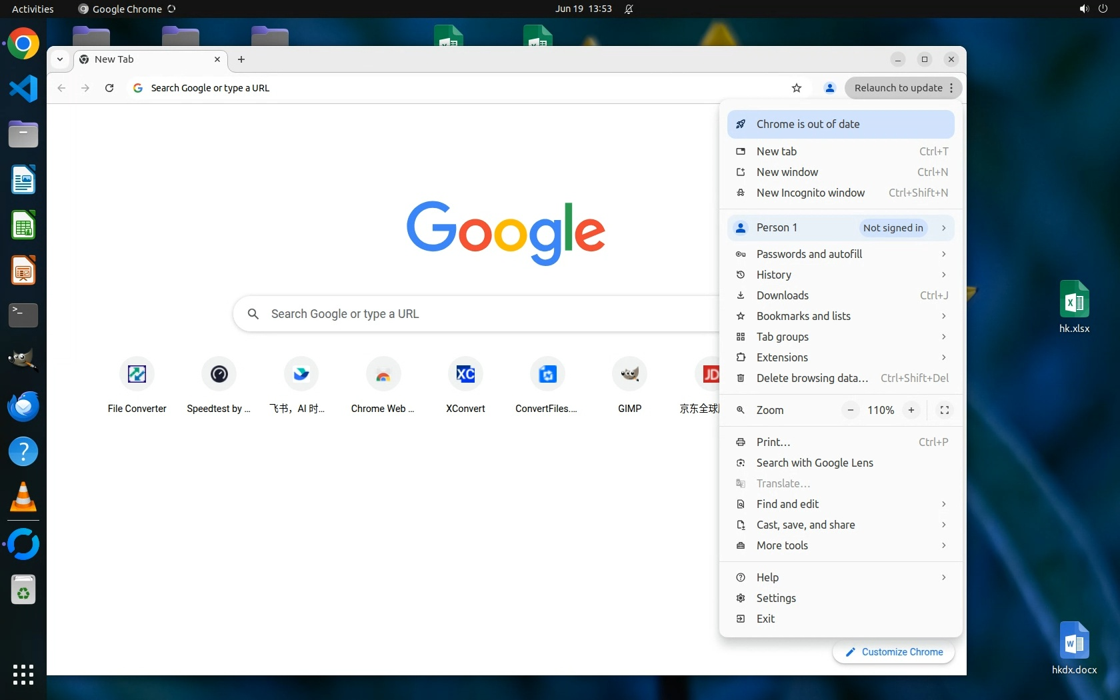
Task: Click the Customize Chrome button
Action: (x=893, y=652)
